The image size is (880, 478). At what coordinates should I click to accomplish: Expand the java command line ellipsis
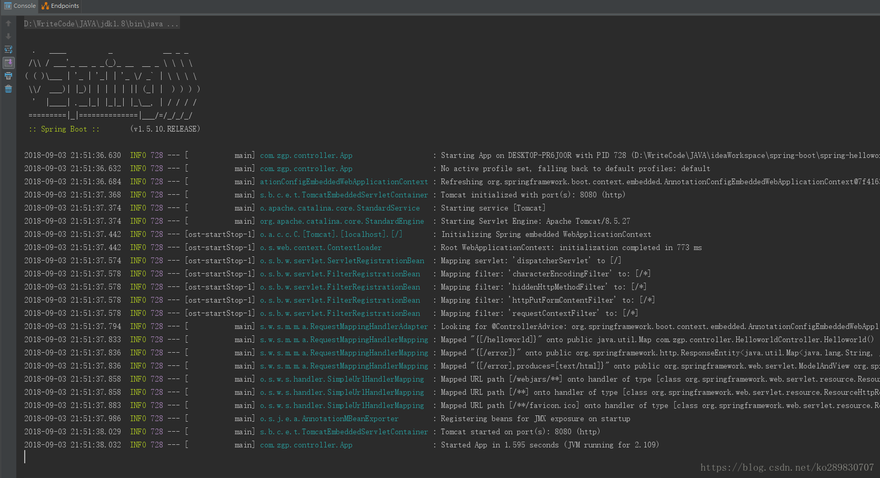[172, 23]
